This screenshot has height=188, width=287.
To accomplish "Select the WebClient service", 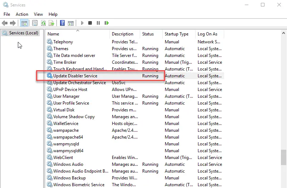I will coord(135,158).
